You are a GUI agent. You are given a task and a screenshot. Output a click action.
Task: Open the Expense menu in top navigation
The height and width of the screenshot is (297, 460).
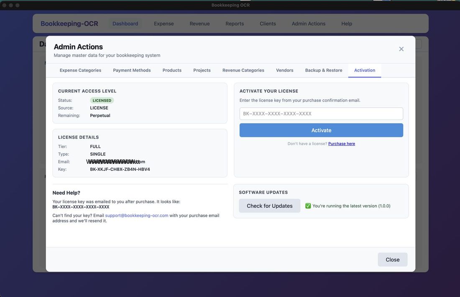point(164,23)
